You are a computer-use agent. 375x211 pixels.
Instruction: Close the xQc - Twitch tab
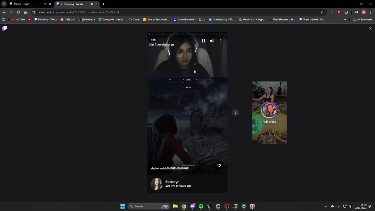click(x=50, y=4)
